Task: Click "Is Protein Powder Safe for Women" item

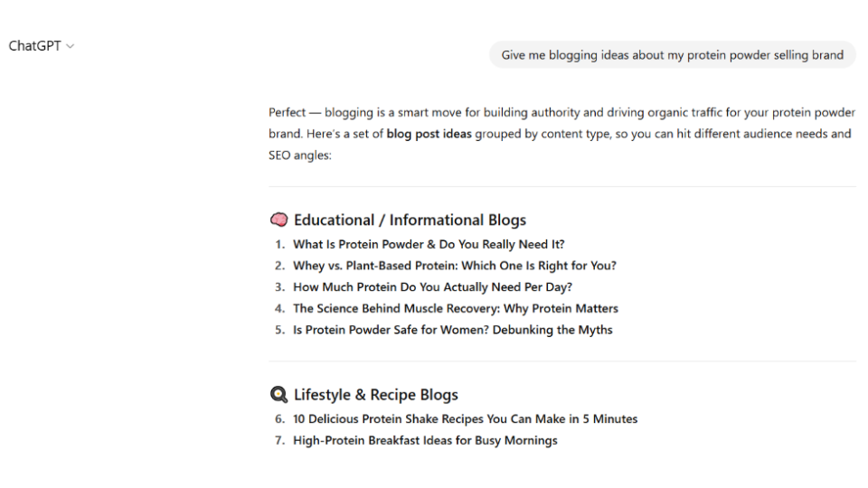Action: [452, 330]
